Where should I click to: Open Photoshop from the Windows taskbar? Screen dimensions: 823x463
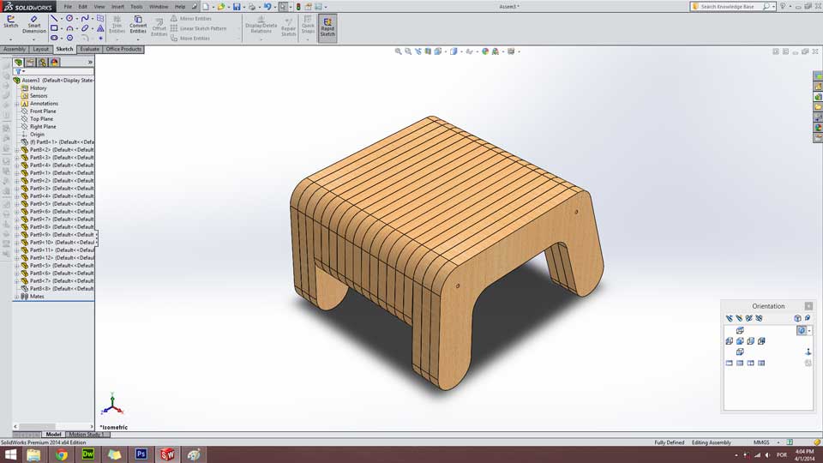click(x=141, y=454)
